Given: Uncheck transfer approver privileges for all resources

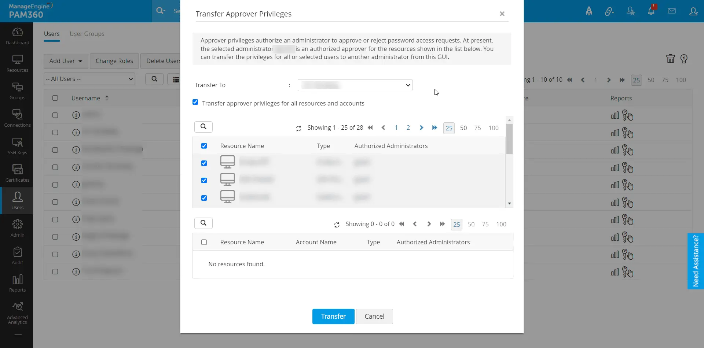Looking at the screenshot, I should pyautogui.click(x=195, y=102).
